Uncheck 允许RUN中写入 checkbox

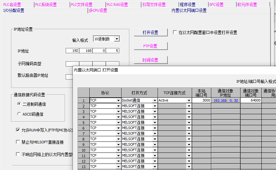pyautogui.click(x=18, y=130)
